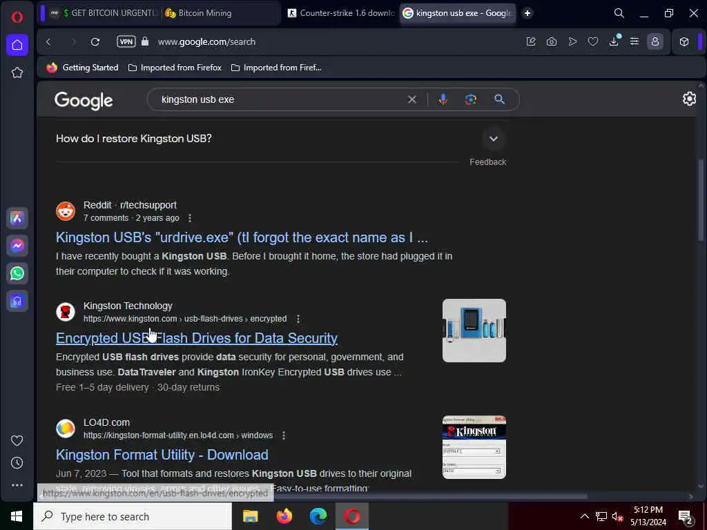Launch Firefox from the taskbar
The width and height of the screenshot is (707, 530).
pos(284,516)
